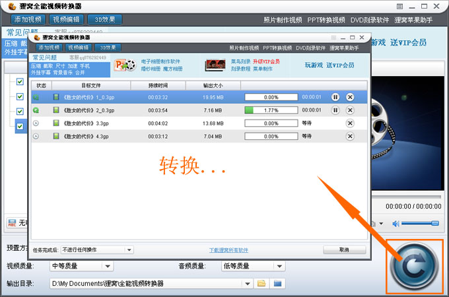Click 视频编辑 in the main window toolbar
449x297 pixels.
tap(66, 19)
